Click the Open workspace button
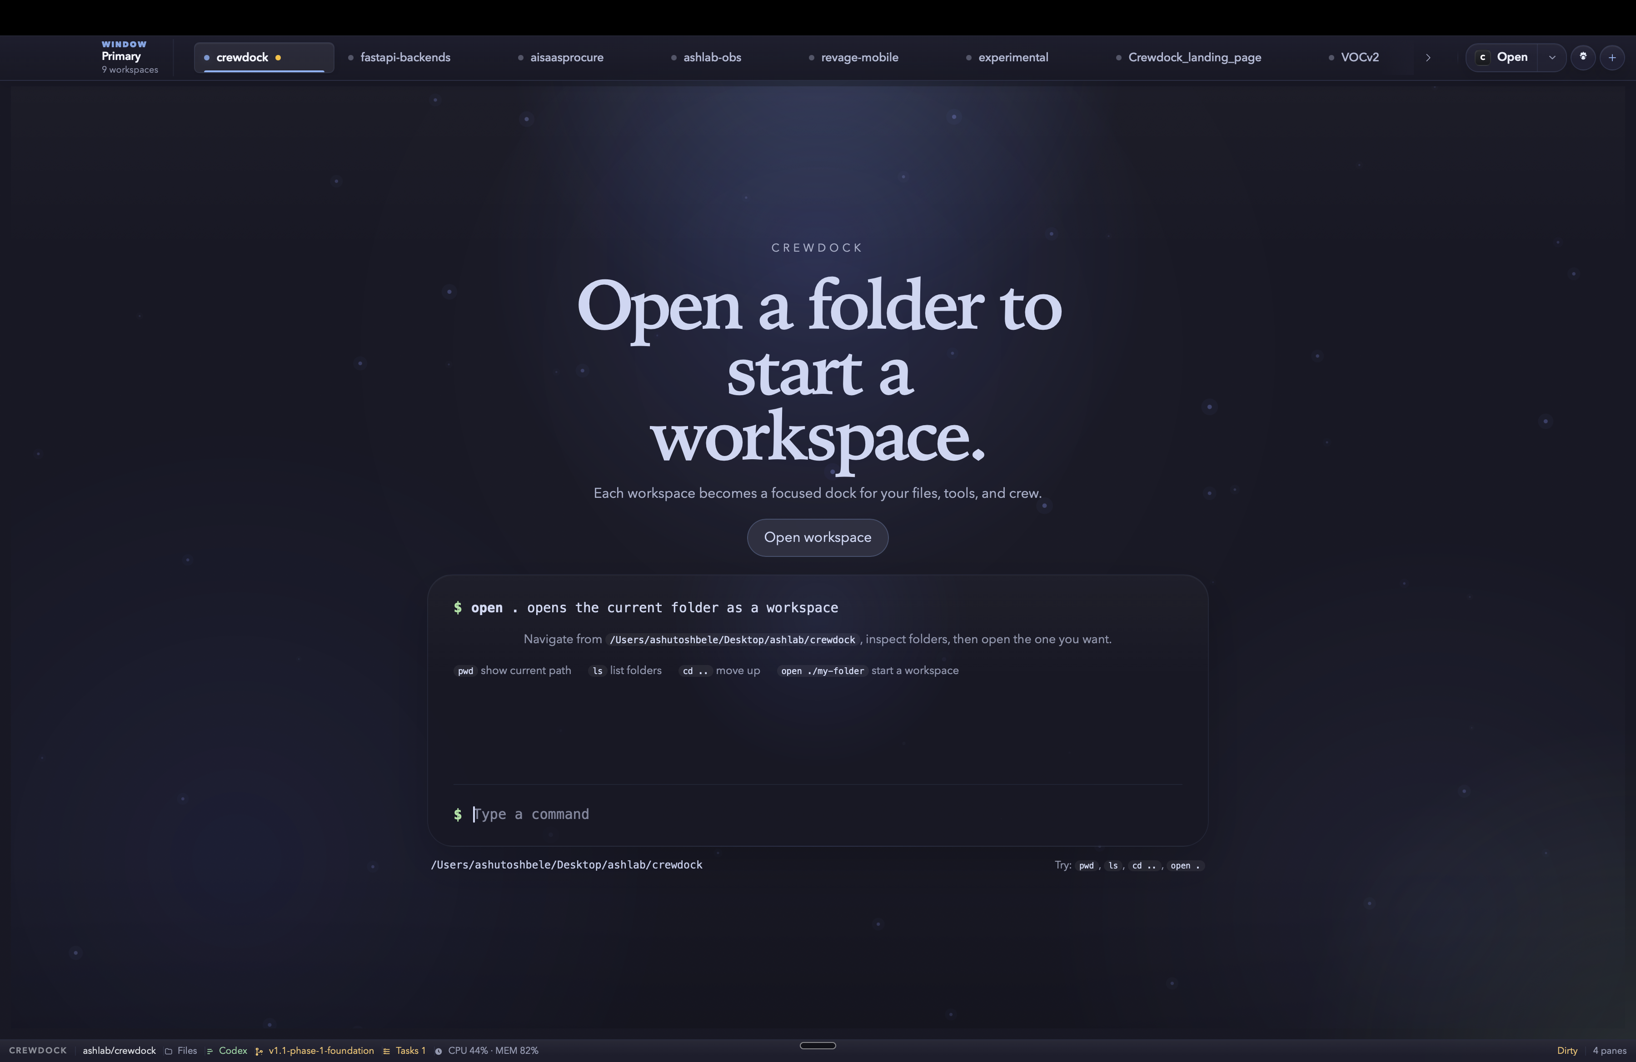The width and height of the screenshot is (1636, 1062). [x=817, y=537]
